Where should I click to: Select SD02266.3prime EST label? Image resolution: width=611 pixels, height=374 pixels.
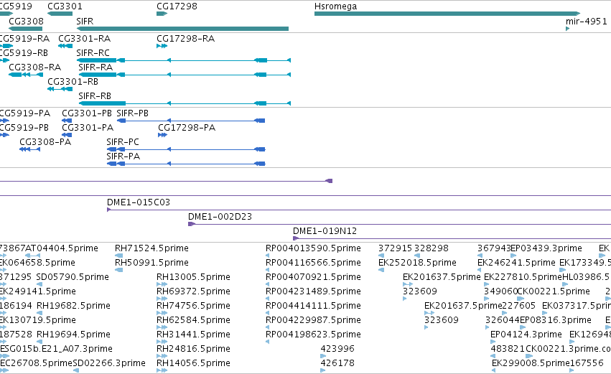point(109,363)
